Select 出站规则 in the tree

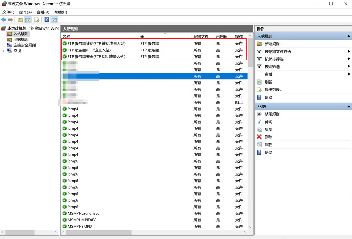tap(21, 39)
